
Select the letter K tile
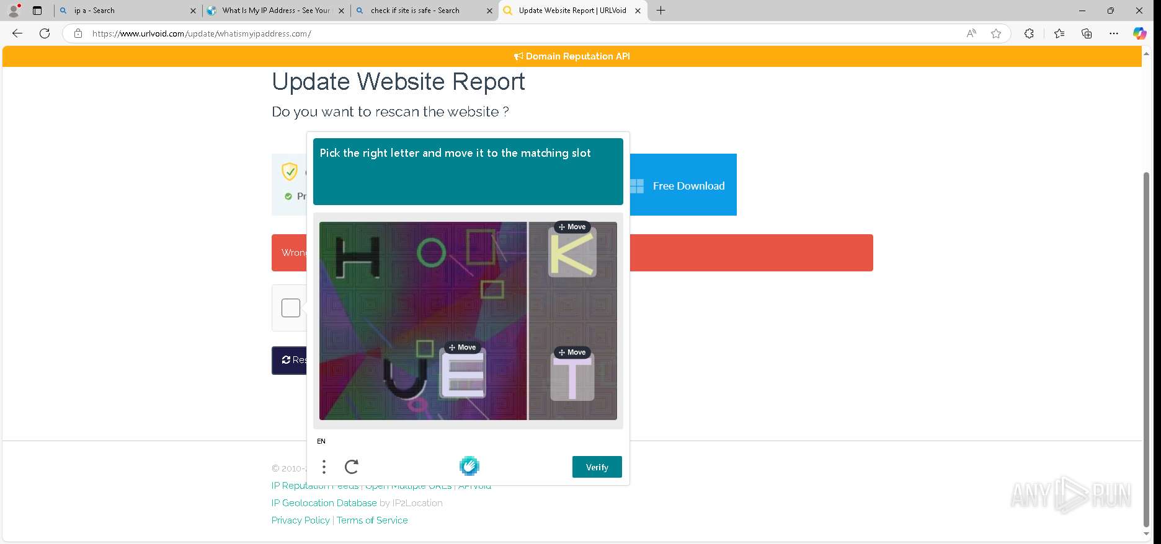(x=572, y=254)
